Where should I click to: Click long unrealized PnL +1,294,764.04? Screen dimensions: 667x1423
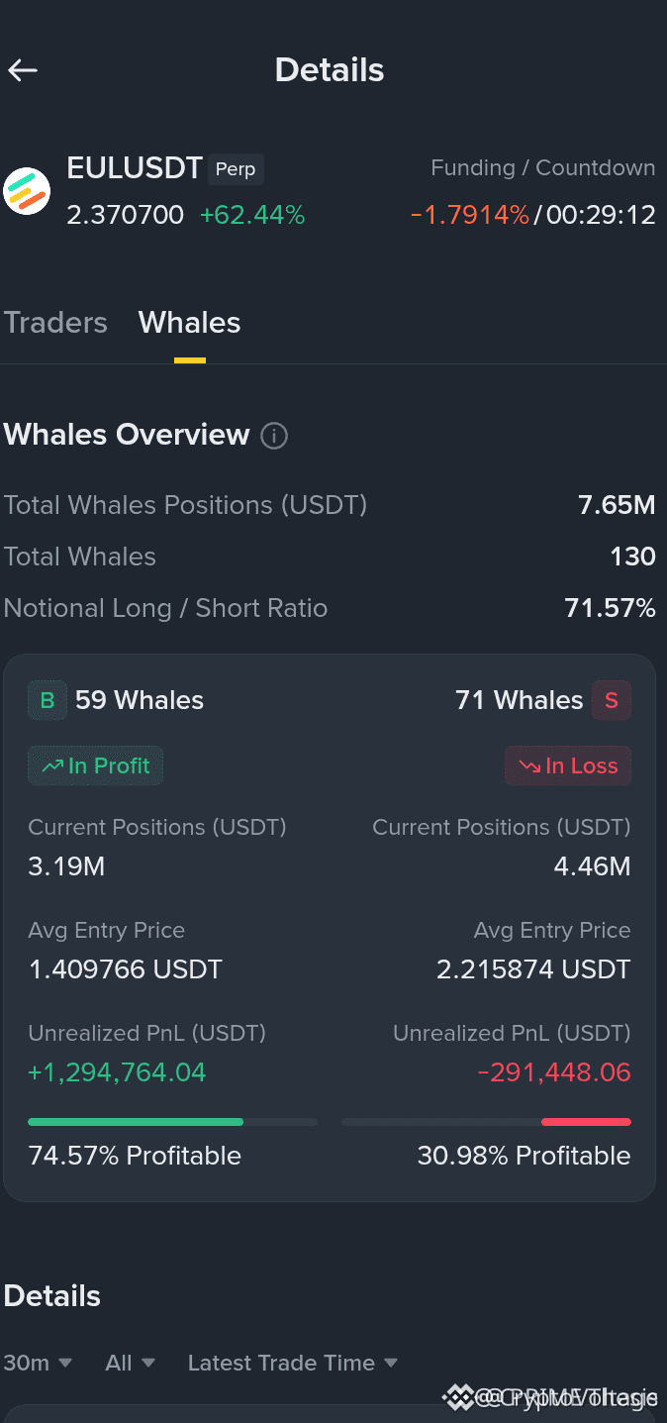[118, 1072]
